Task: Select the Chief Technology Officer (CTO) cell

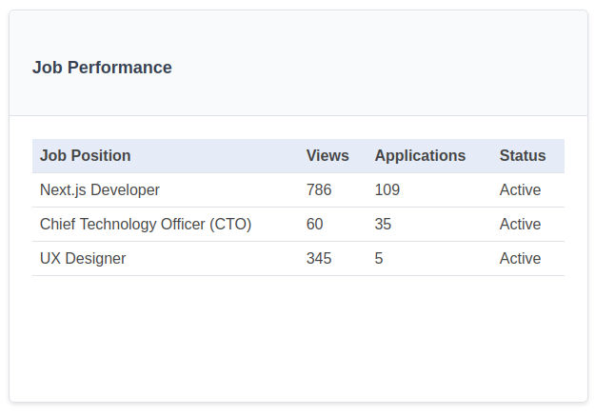Action: 146,224
